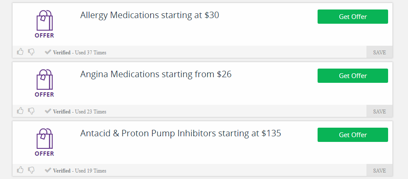Thumbs up the Antacid & Proton Pump offer

[x=20, y=170]
